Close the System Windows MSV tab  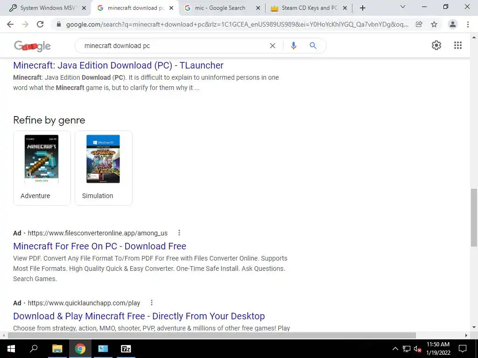[84, 8]
